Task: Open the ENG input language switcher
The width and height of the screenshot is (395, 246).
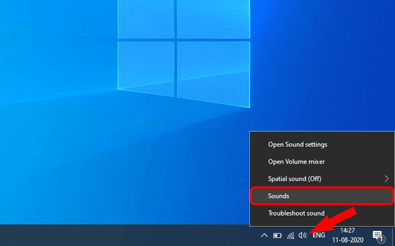Action: tap(319, 235)
